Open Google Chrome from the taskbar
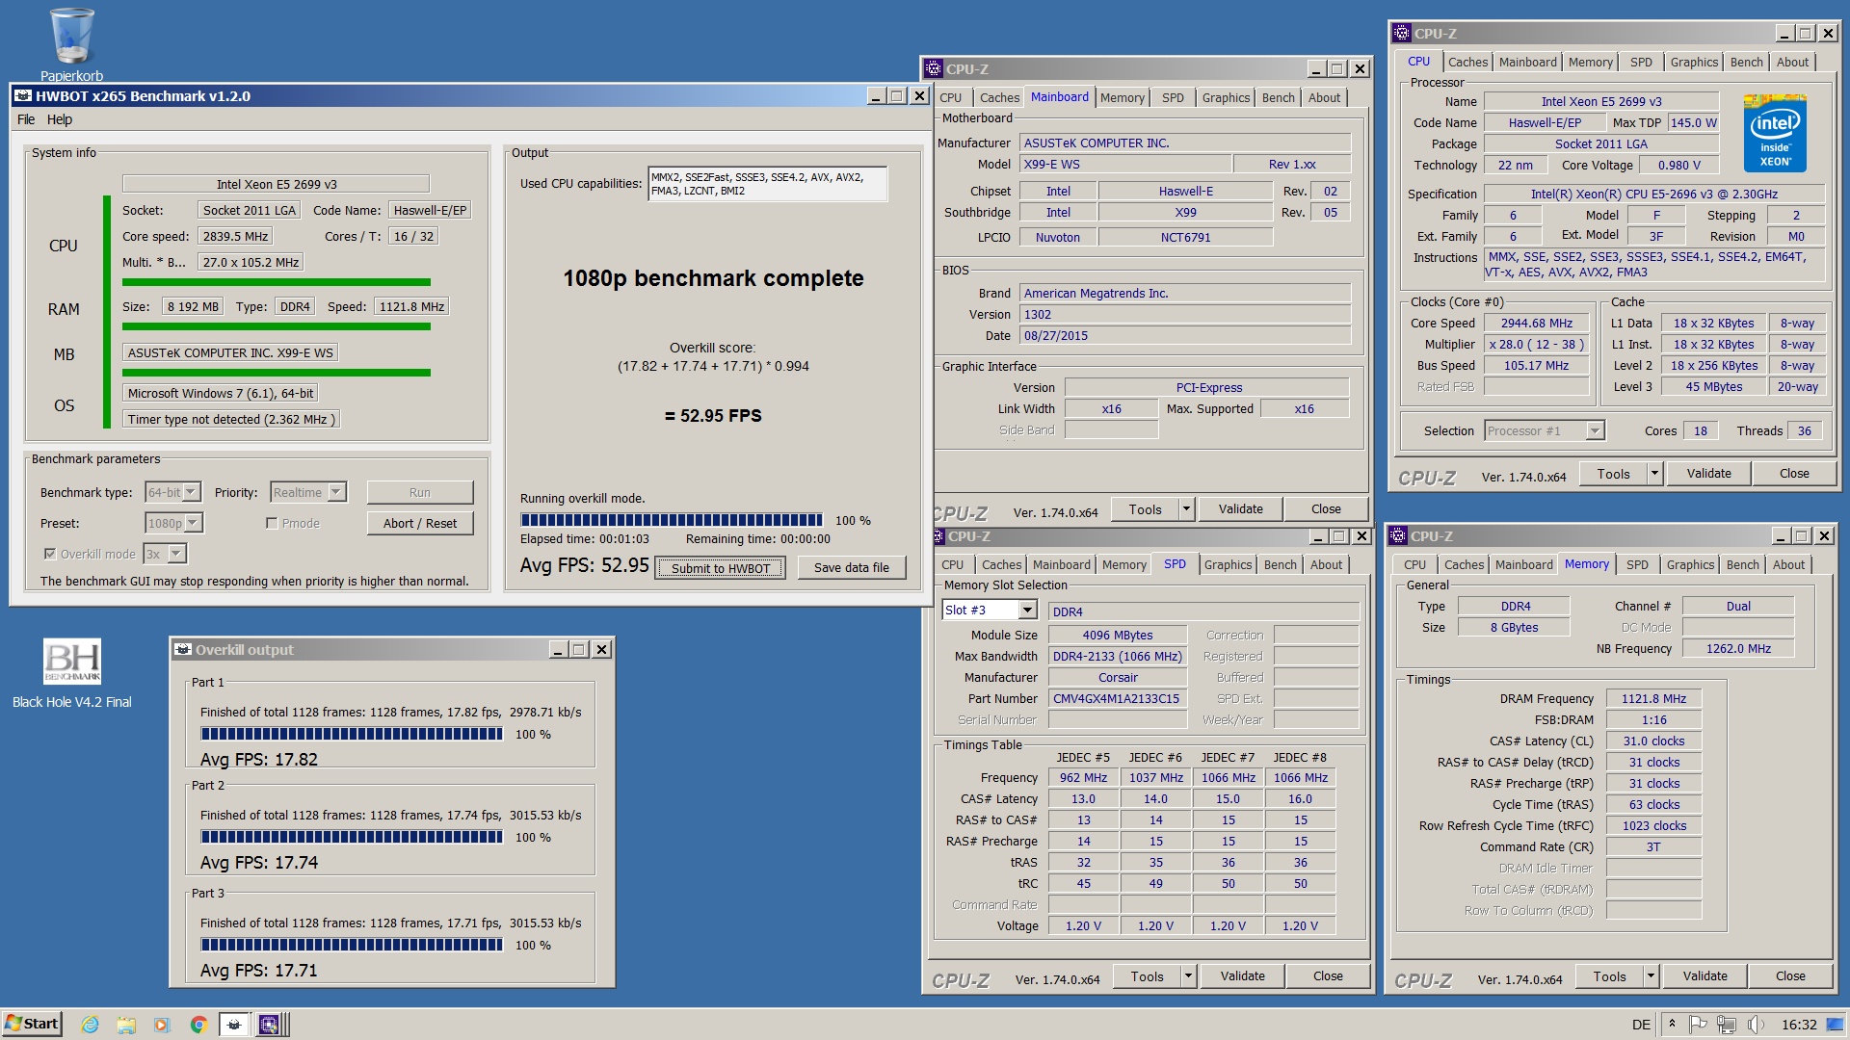The image size is (1850, 1040). pyautogui.click(x=198, y=1025)
